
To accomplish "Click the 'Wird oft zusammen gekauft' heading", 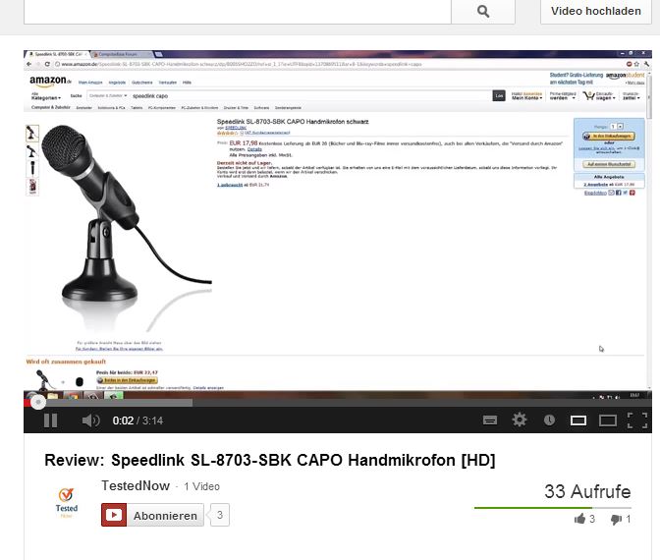I will pos(66,362).
